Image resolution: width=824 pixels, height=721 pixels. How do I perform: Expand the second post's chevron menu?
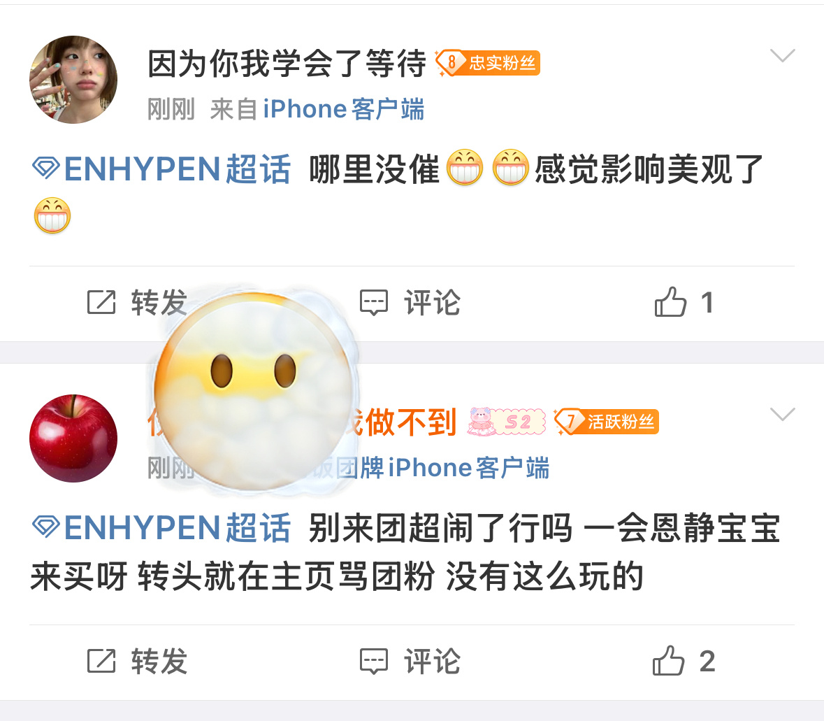pos(783,415)
